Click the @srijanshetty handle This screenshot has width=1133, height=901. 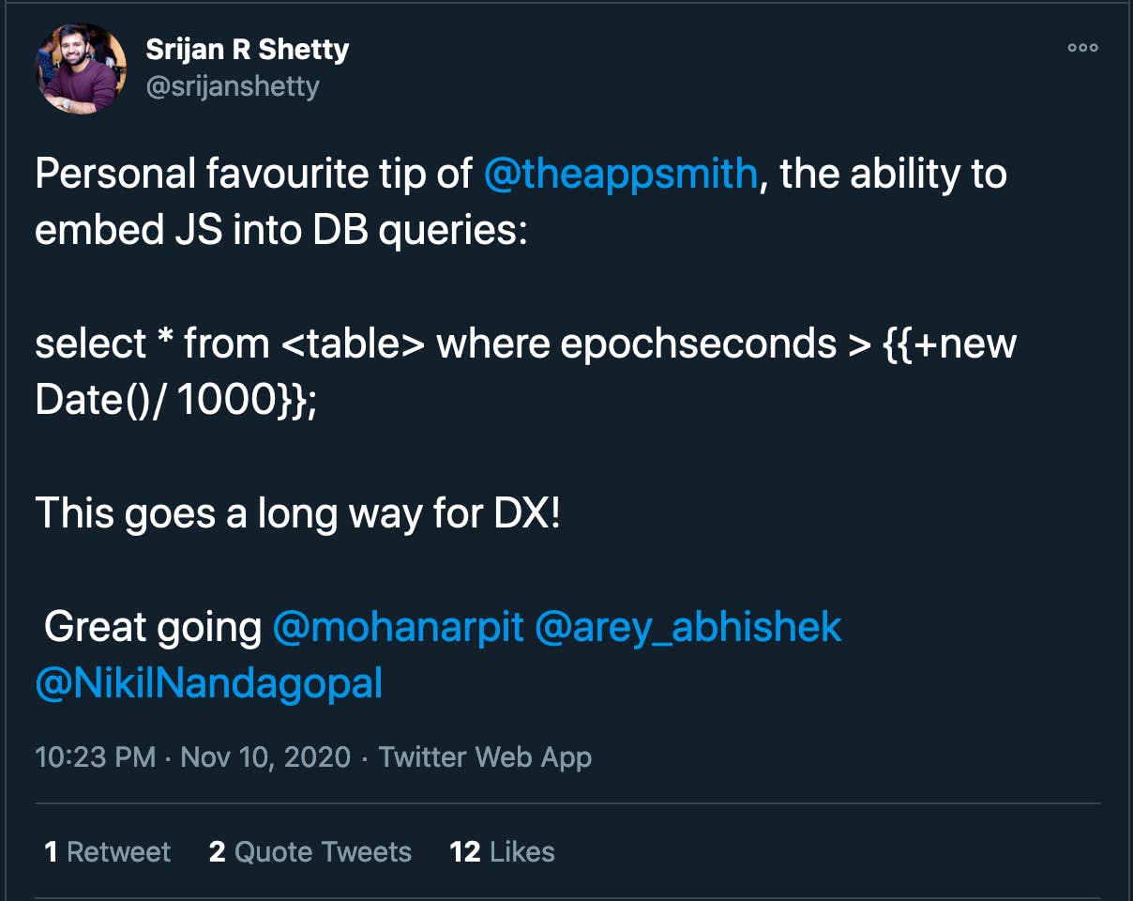point(233,86)
